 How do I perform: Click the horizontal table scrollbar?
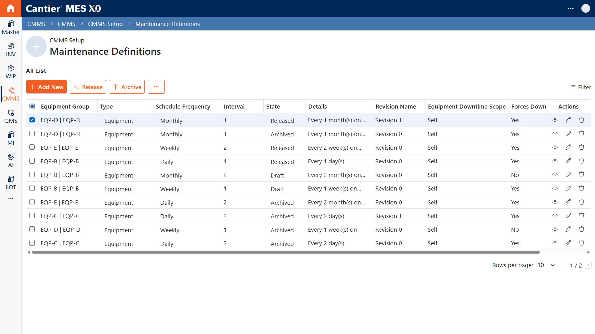(286, 252)
